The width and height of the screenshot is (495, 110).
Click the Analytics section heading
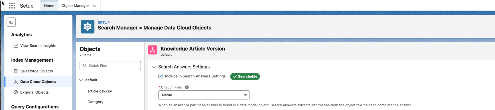click(21, 35)
